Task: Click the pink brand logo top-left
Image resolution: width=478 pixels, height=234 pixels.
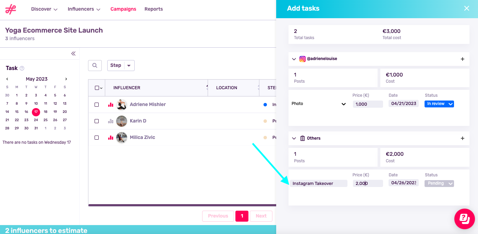Action: pos(11,10)
